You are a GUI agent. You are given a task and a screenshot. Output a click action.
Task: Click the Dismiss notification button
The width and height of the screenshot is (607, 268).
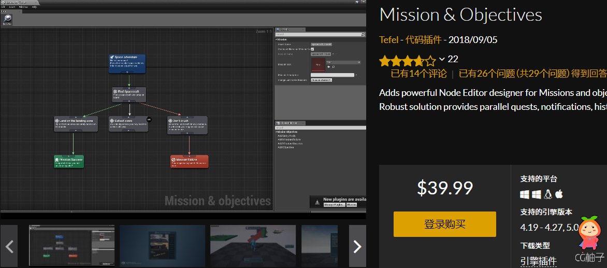[352, 204]
